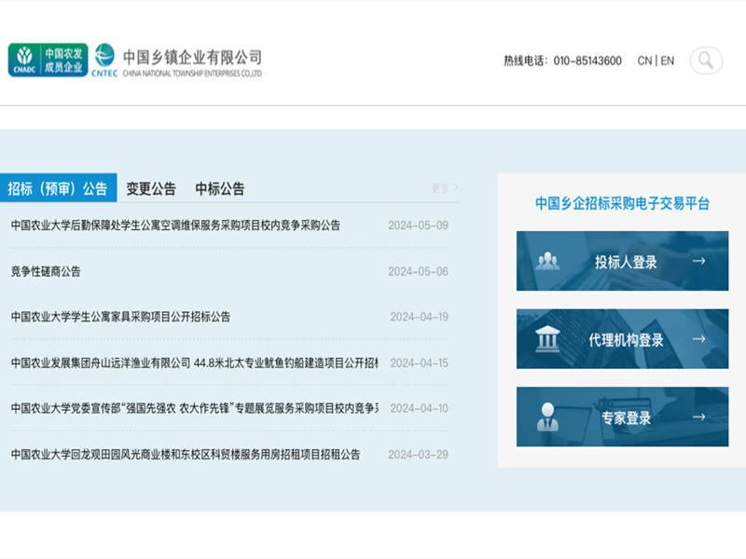Click the agency building icon
This screenshot has height=559, width=746.
(x=547, y=339)
